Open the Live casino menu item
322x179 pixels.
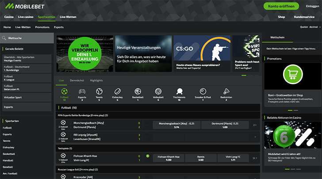26,17
